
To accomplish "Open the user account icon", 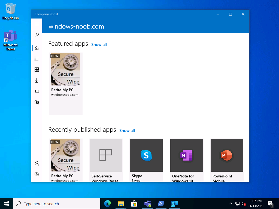I will 37,163.
